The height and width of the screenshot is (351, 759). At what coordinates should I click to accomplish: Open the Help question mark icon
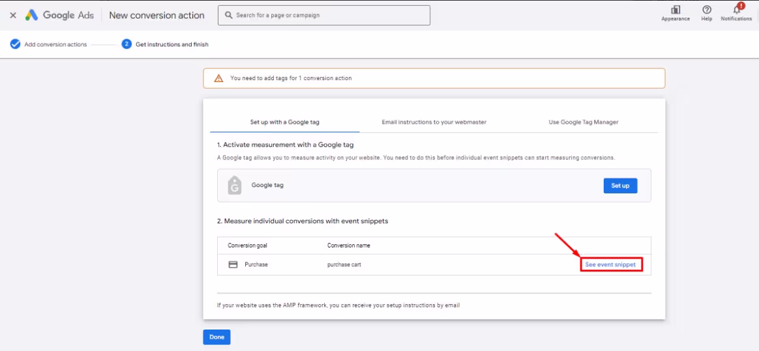pyautogui.click(x=707, y=10)
